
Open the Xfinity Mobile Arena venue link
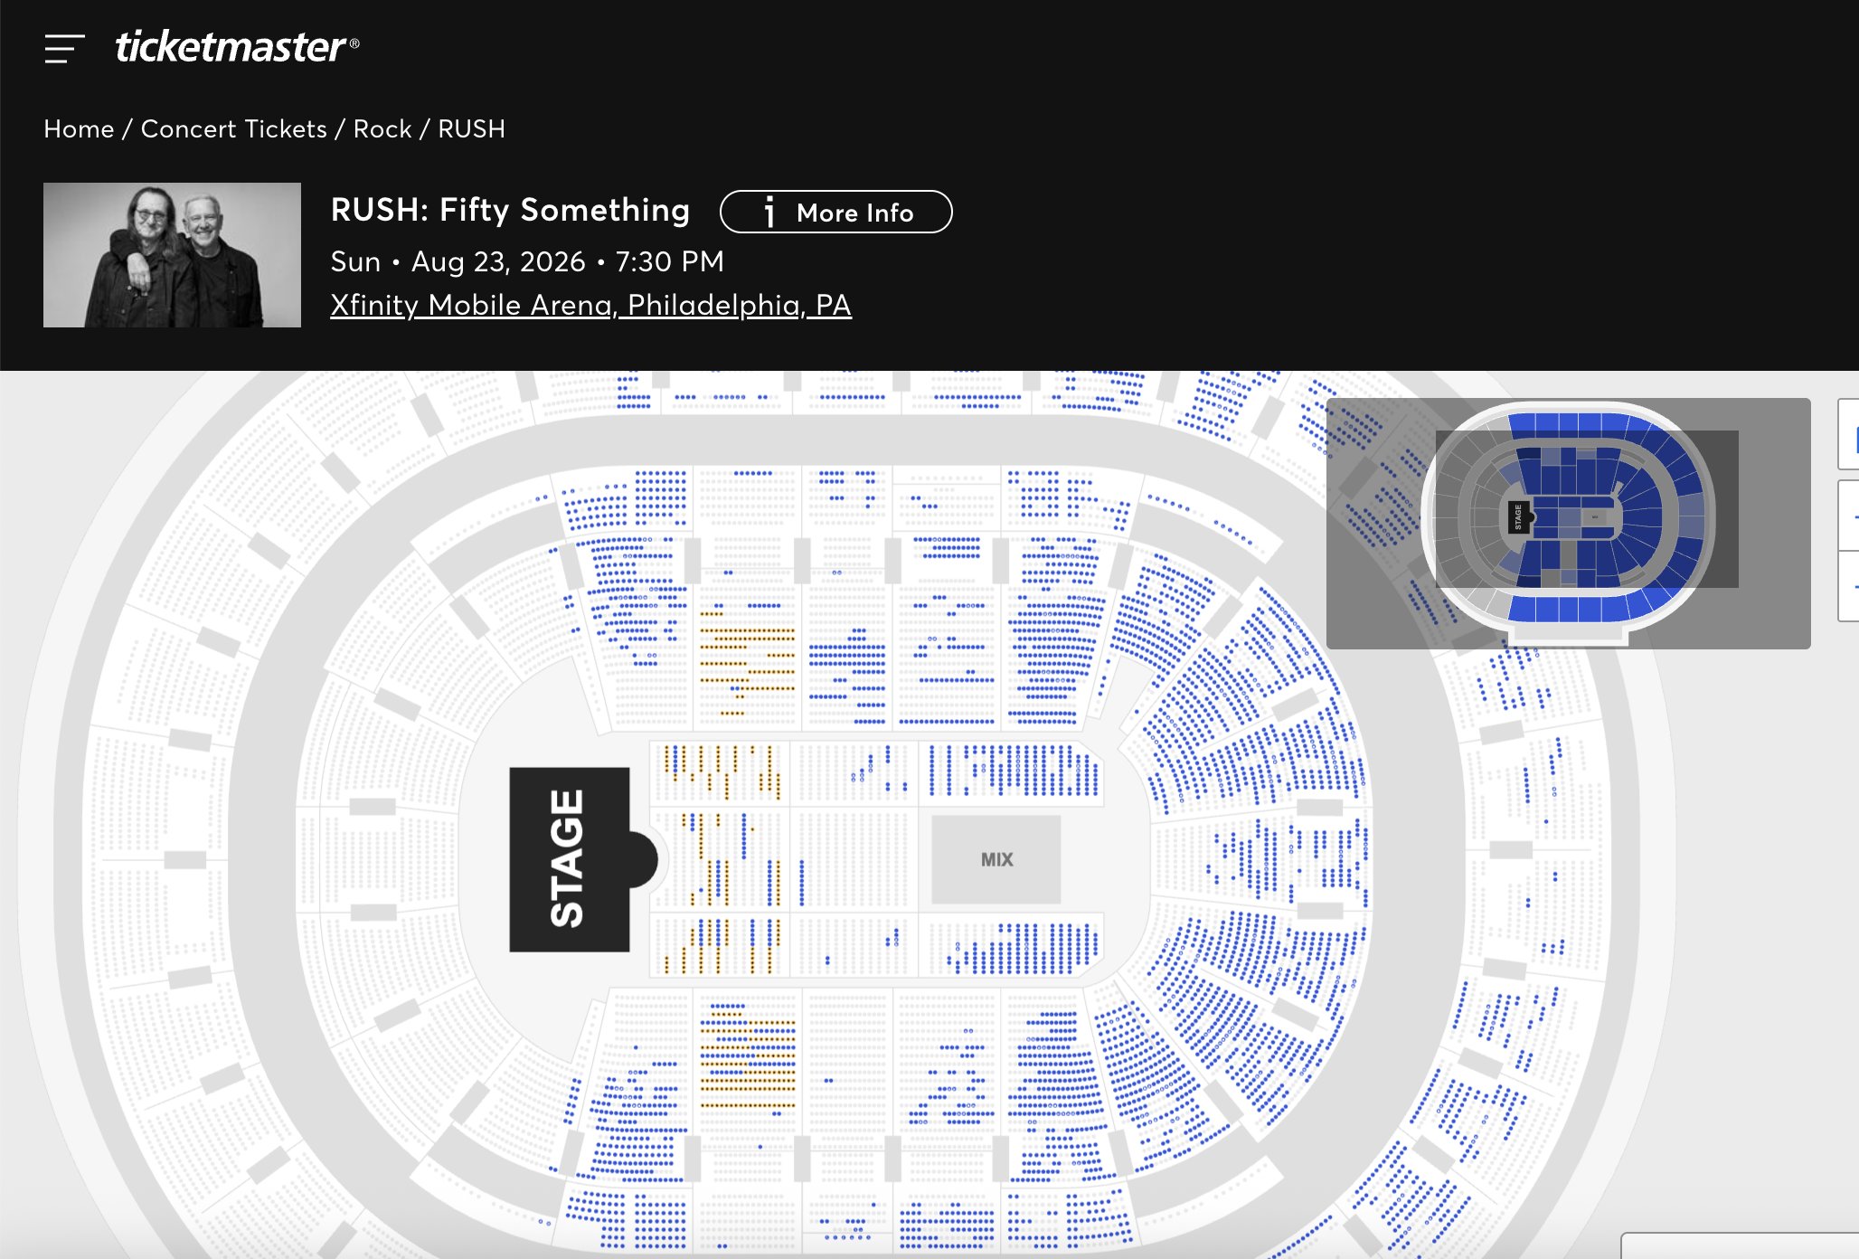[590, 306]
